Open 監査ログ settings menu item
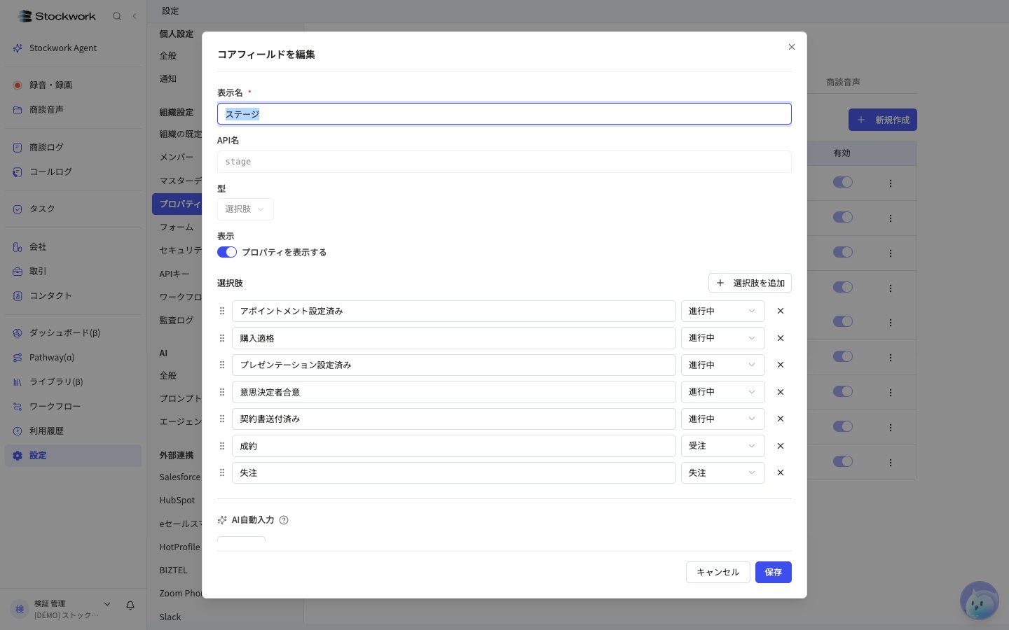Image resolution: width=1009 pixels, height=630 pixels. (x=177, y=320)
